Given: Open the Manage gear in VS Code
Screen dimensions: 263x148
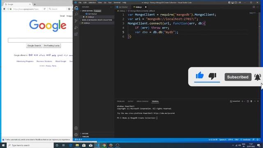Looking at the screenshot, I should tap(76, 134).
